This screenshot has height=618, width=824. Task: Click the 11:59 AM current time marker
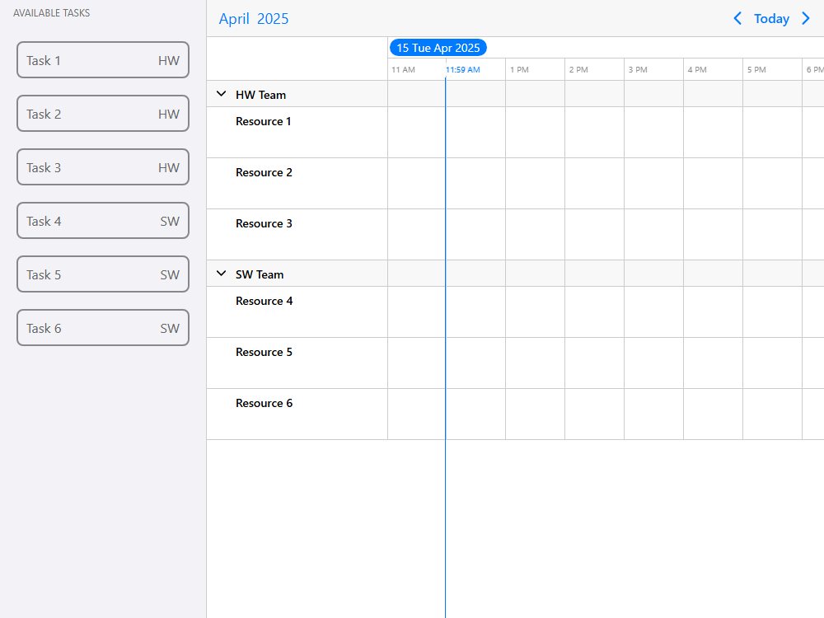463,69
